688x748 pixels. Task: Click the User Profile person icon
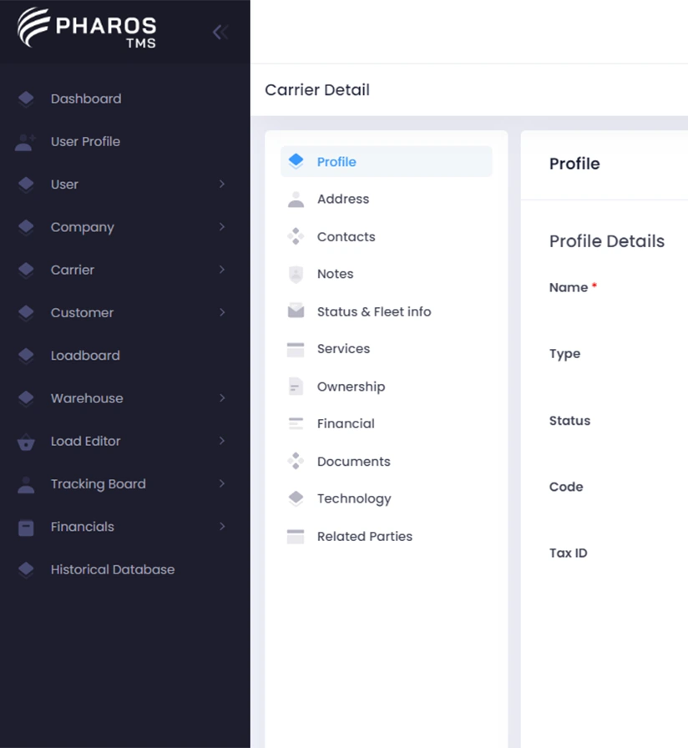[25, 142]
